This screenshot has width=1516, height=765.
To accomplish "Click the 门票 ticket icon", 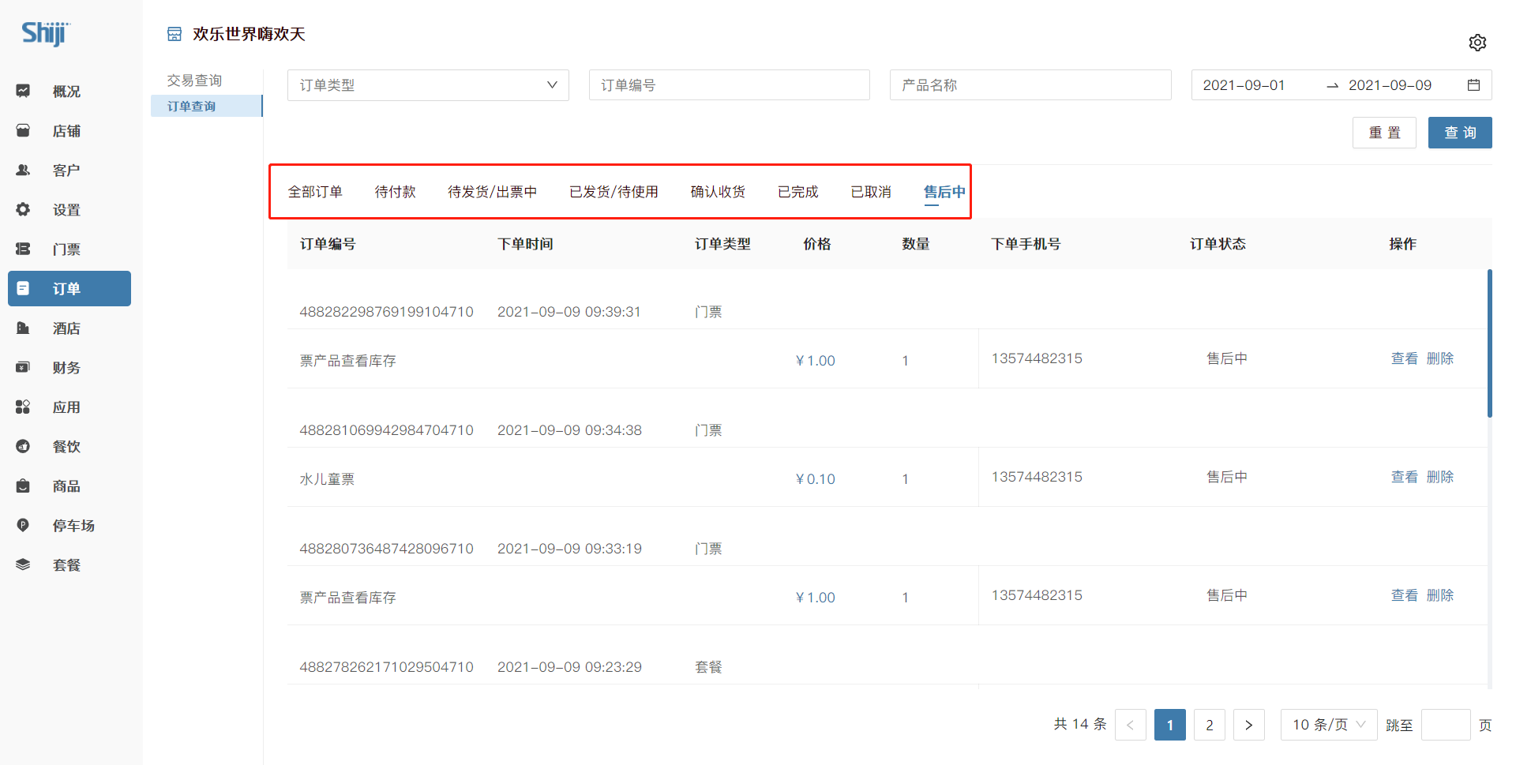I will coord(23,249).
